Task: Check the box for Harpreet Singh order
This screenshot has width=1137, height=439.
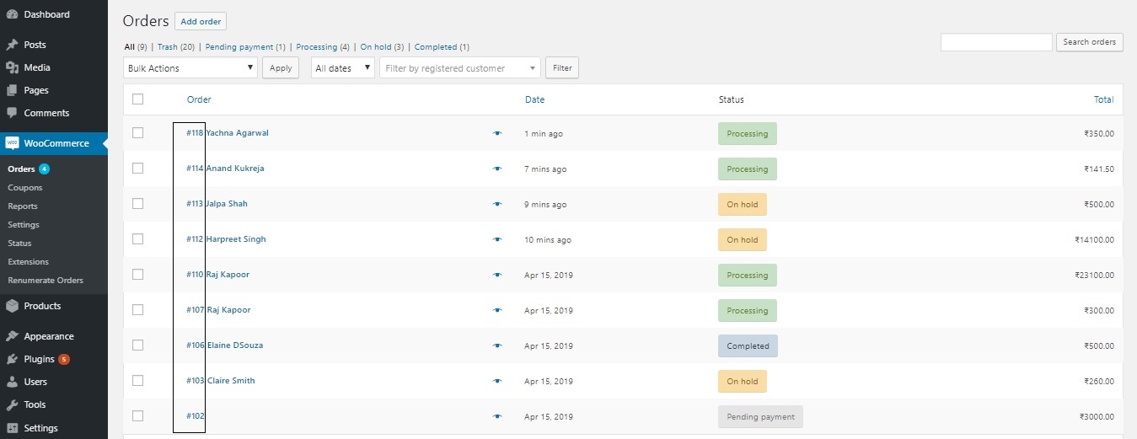Action: click(x=138, y=239)
